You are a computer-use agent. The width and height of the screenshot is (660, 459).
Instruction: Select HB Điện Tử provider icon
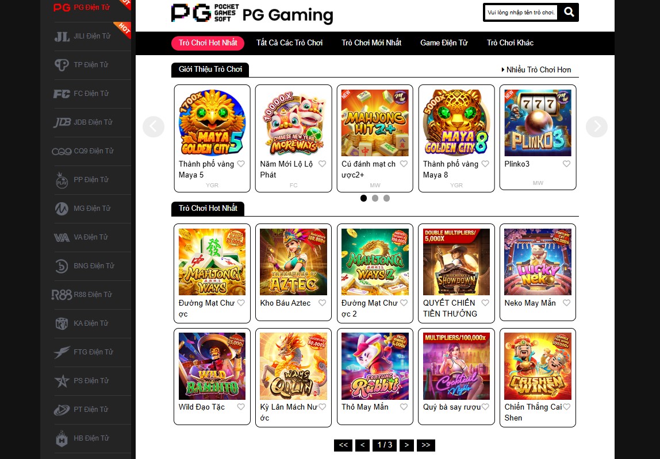pyautogui.click(x=62, y=438)
